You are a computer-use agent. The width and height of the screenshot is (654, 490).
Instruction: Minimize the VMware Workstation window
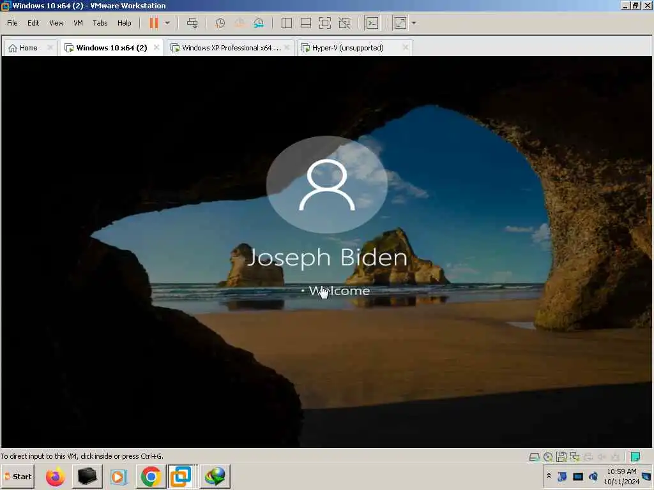[625, 5]
